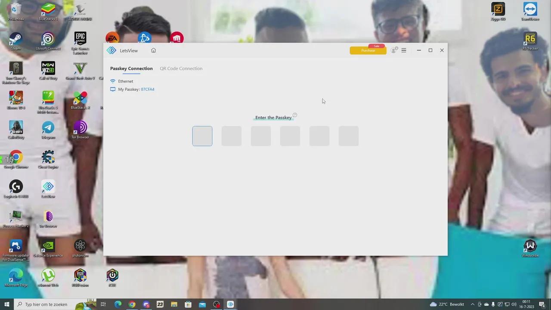Select the uTorrent Web desktop icon
The image size is (551, 310).
pyautogui.click(x=48, y=278)
